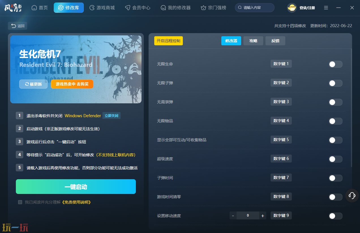Click the 催更新 button
This screenshot has height=233, width=360.
pos(33,84)
